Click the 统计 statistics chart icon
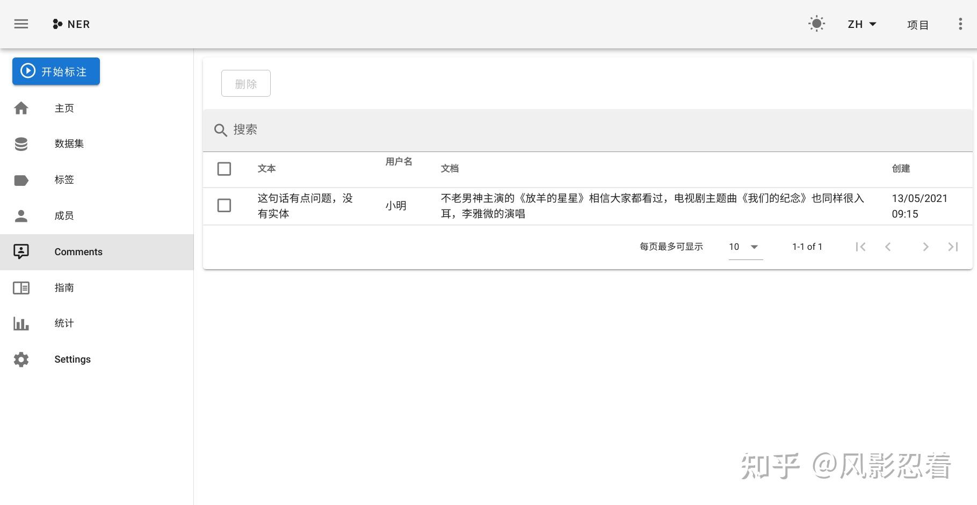The height and width of the screenshot is (505, 977). 21,323
